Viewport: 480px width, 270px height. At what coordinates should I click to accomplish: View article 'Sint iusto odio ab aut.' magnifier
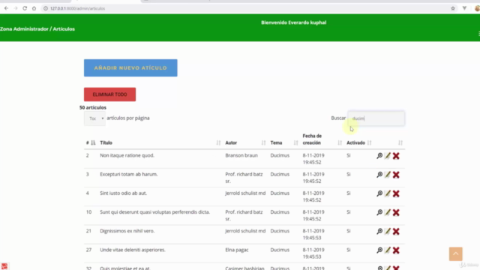[379, 193]
